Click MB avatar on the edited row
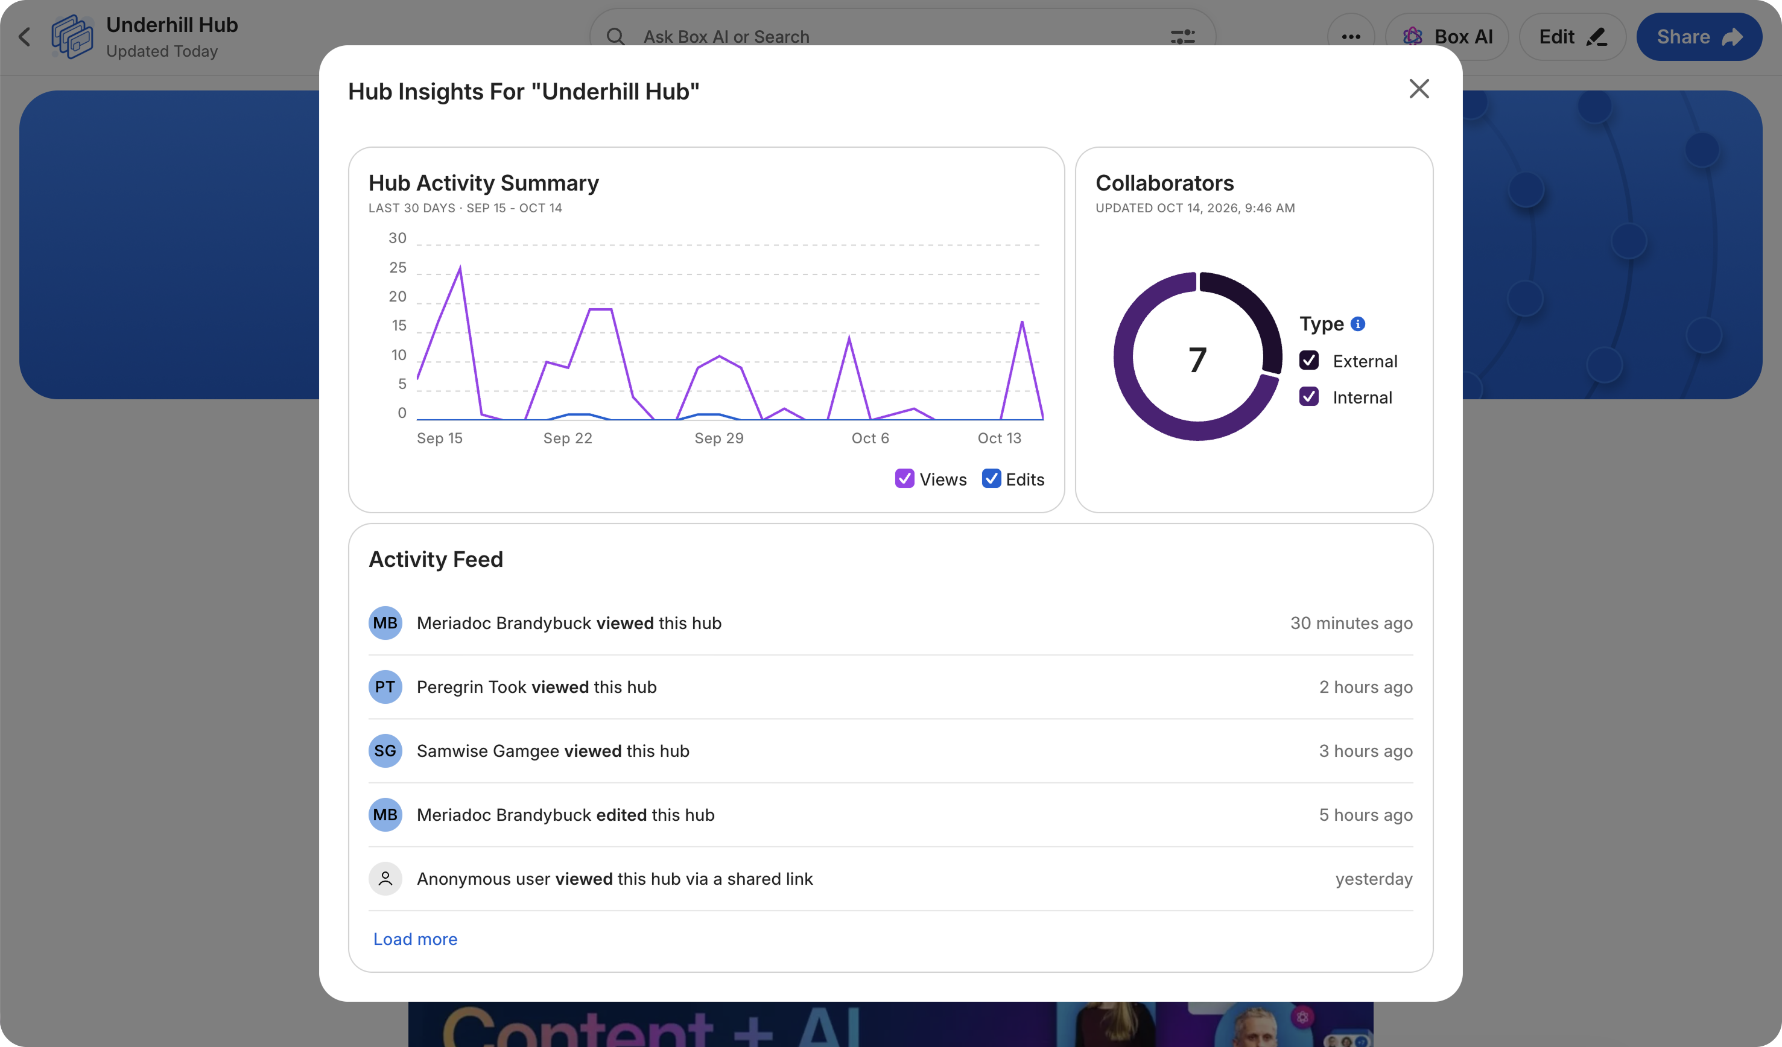Image resolution: width=1782 pixels, height=1047 pixels. point(385,815)
